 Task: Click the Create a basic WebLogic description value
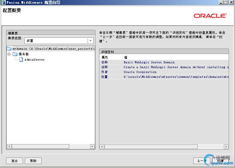pyautogui.click(x=176, y=67)
